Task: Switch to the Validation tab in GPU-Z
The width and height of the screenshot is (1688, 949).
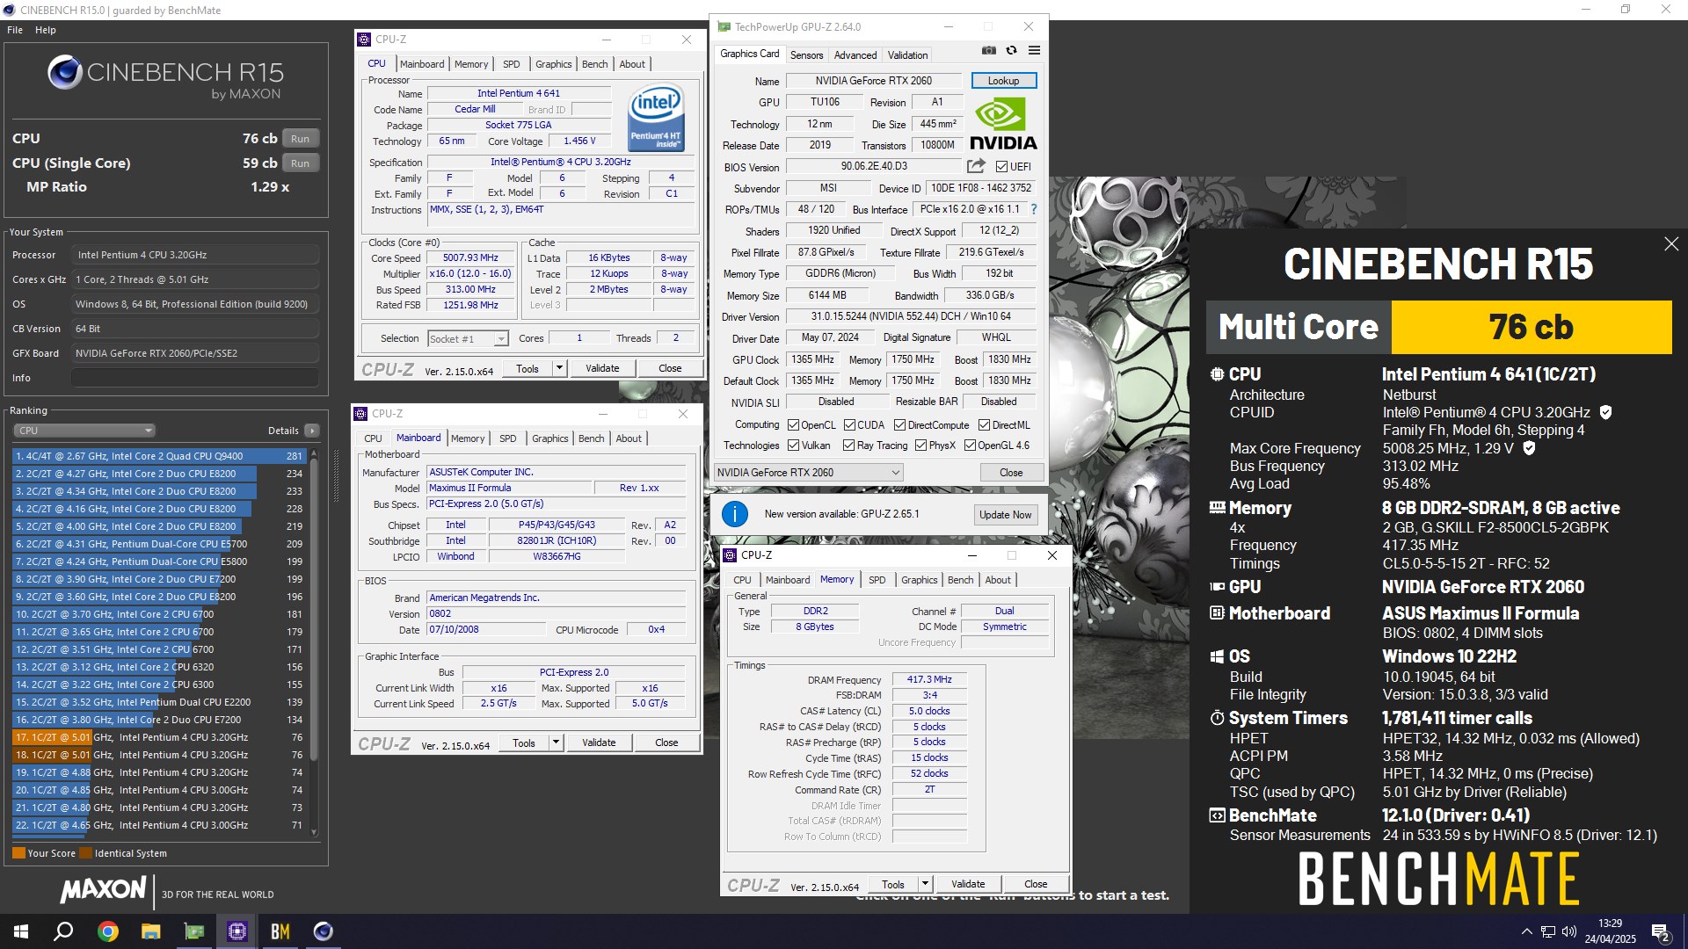Action: (x=907, y=55)
